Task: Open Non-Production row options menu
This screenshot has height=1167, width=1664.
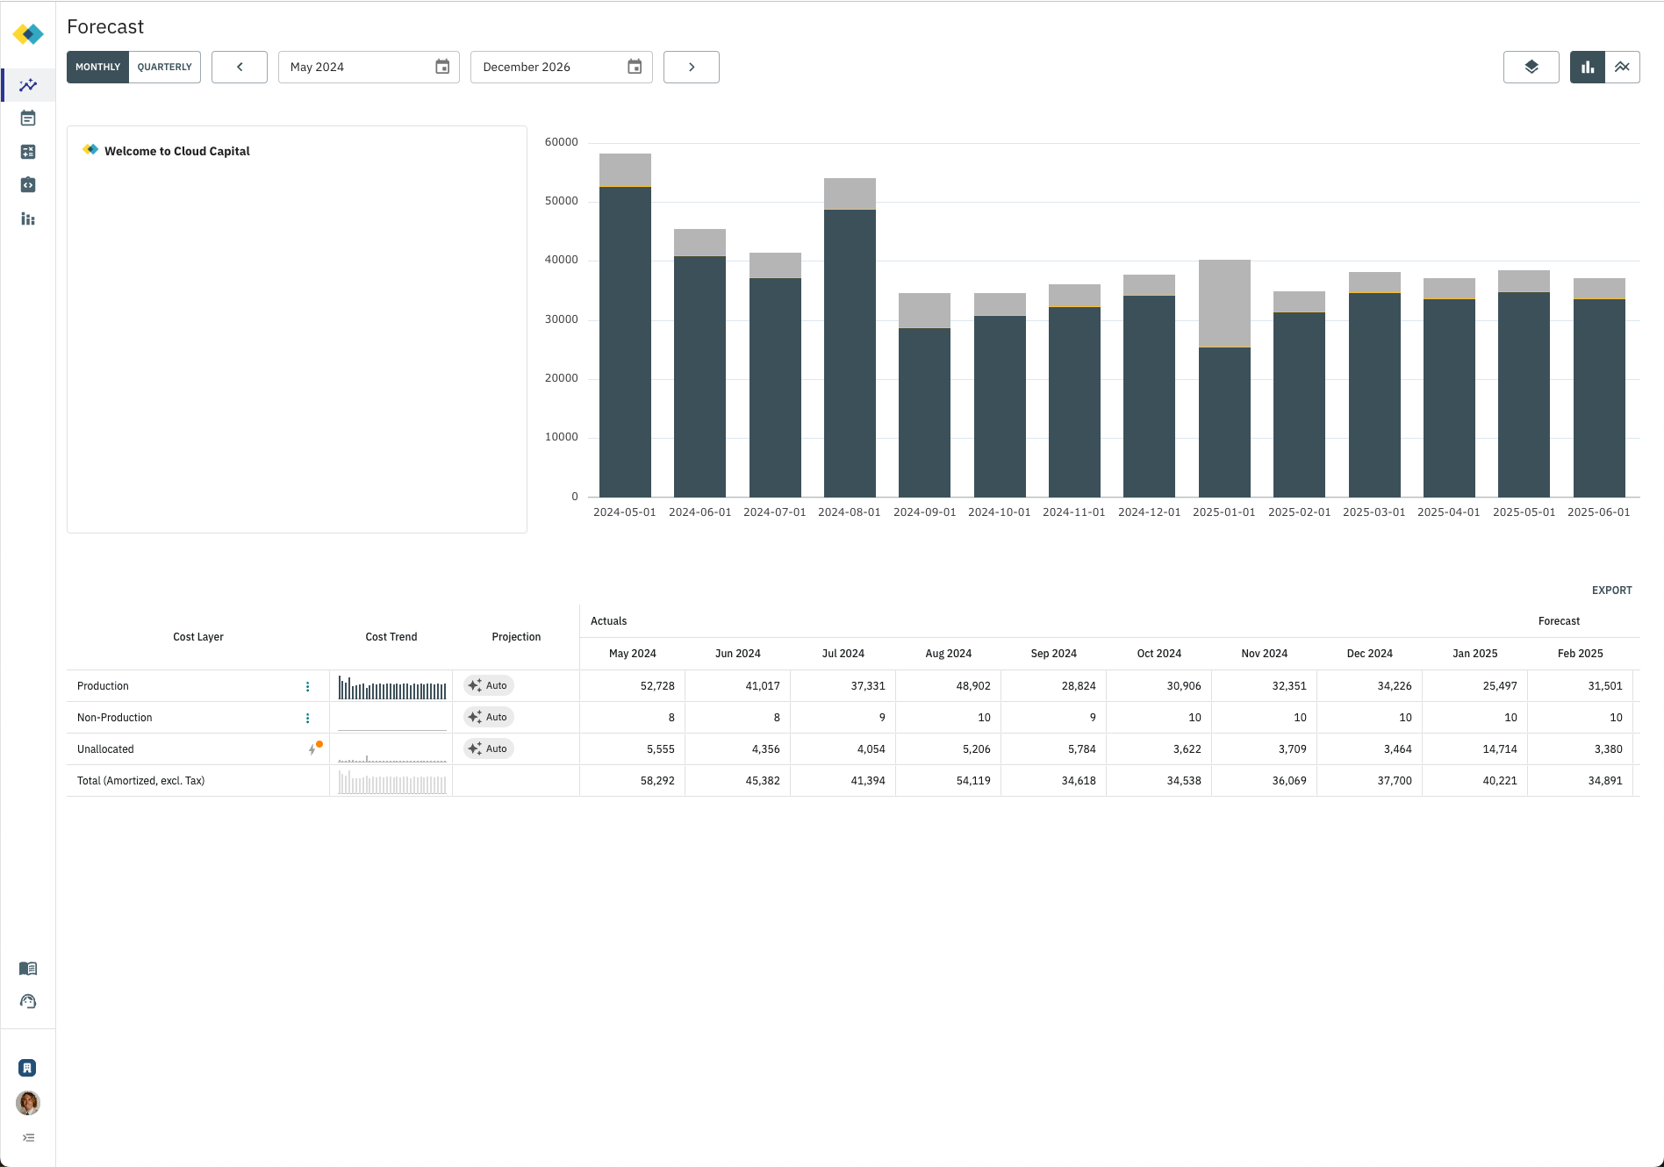Action: click(x=307, y=718)
